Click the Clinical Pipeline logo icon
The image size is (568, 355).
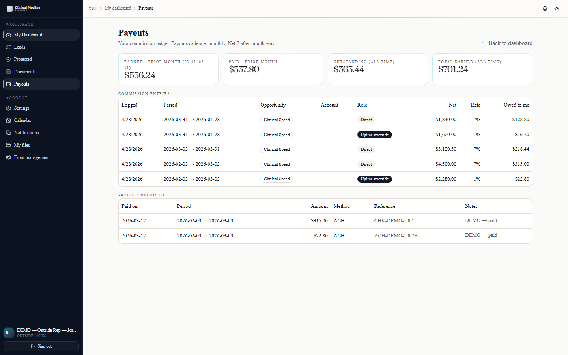(9, 8)
